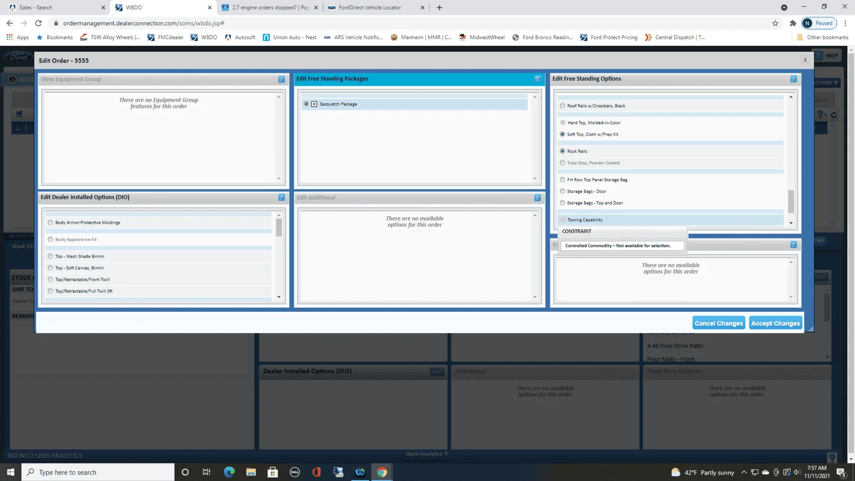Open browser extensions puzzle icon
Image resolution: width=855 pixels, height=481 pixels.
[x=793, y=23]
